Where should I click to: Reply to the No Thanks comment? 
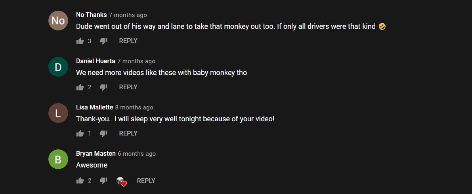click(x=128, y=41)
